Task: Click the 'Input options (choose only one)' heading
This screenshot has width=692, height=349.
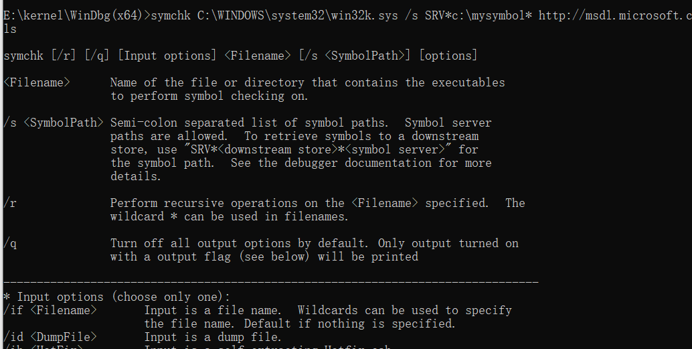Action: point(124,297)
